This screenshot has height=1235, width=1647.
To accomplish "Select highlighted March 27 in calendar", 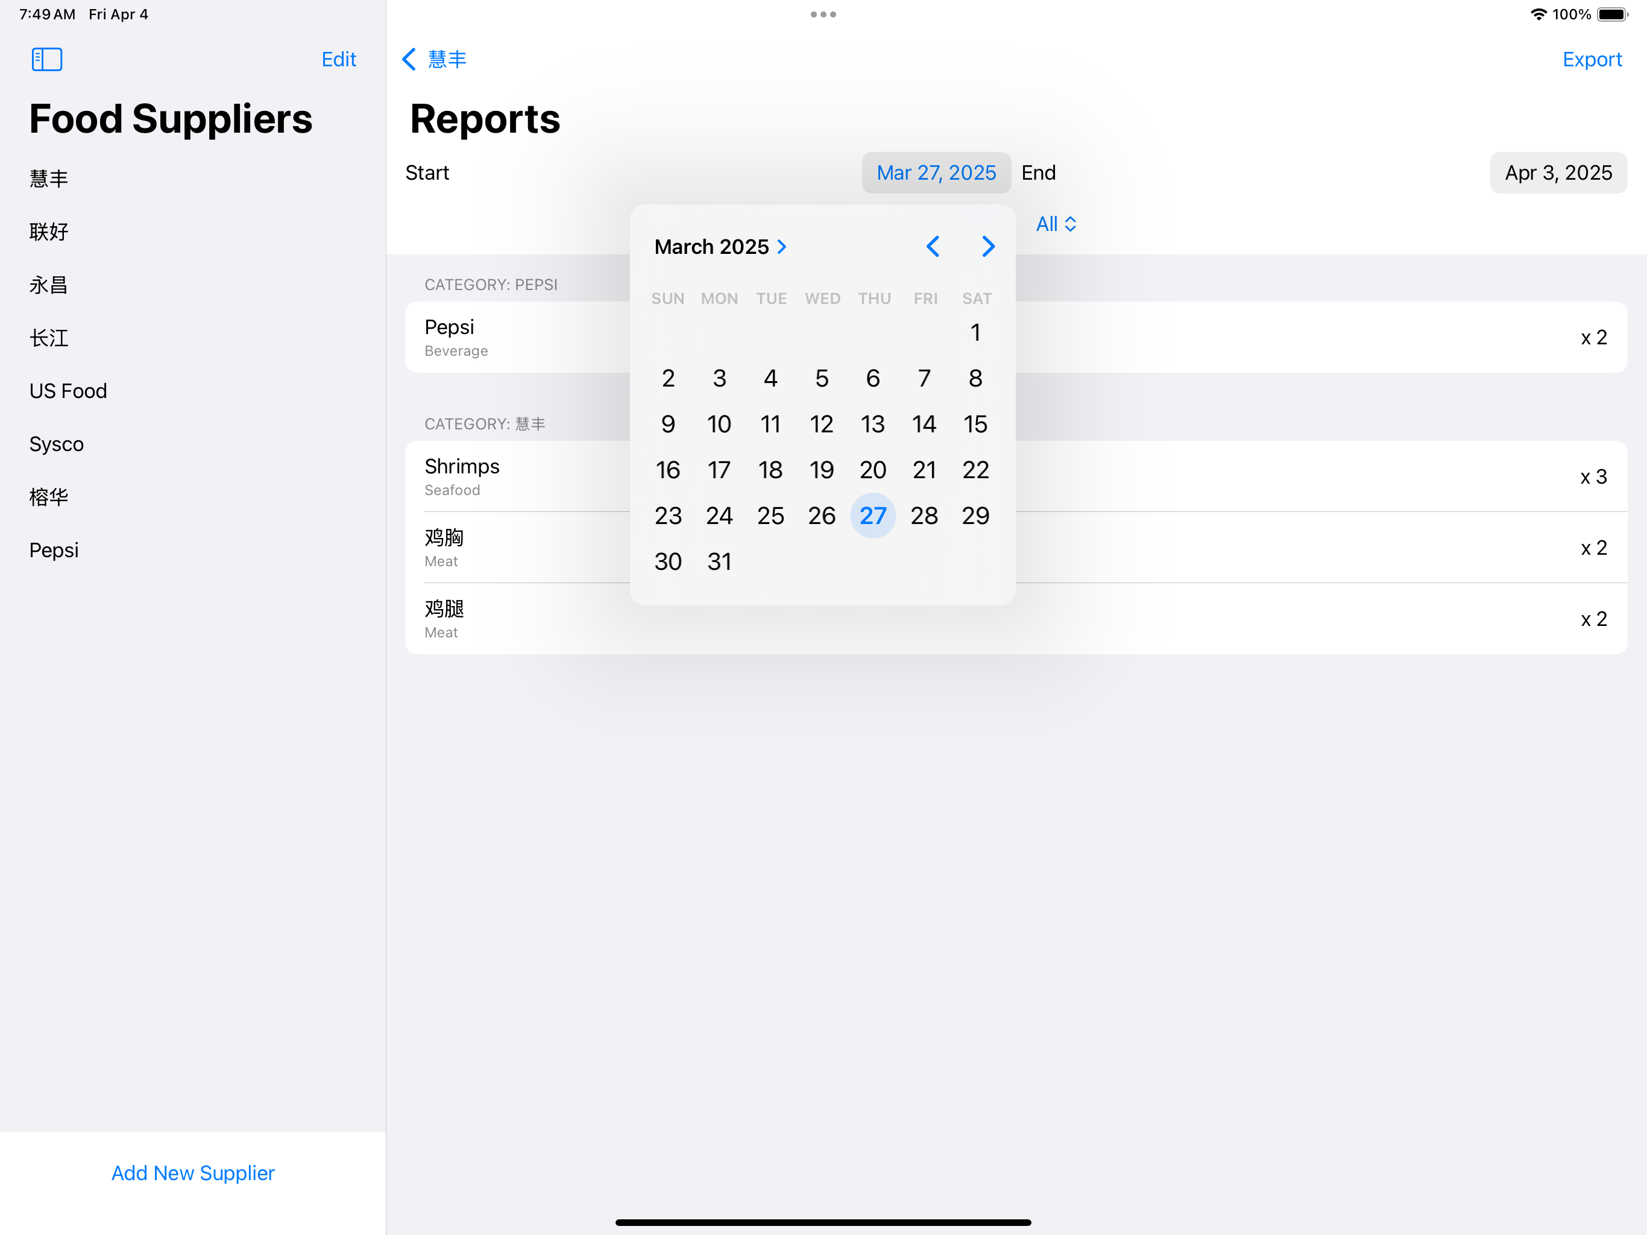I will point(873,516).
